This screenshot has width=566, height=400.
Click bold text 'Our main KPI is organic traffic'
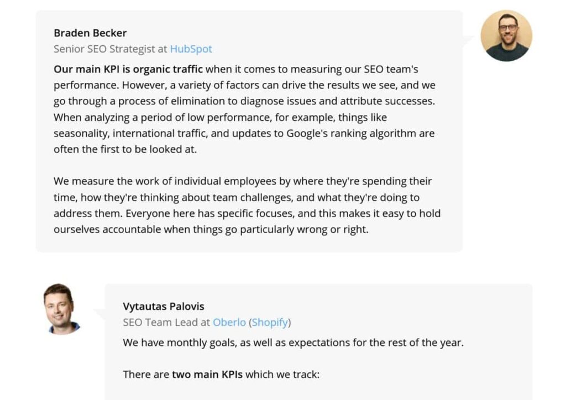pyautogui.click(x=128, y=69)
